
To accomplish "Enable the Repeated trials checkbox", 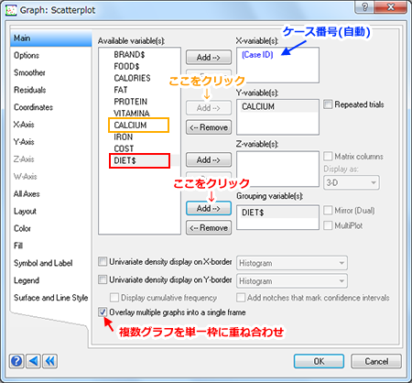I will pos(328,104).
